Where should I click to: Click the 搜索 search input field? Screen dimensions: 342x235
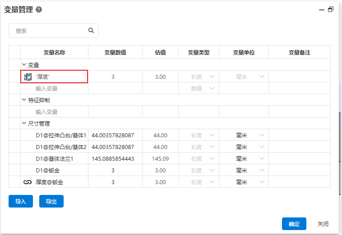(x=50, y=31)
